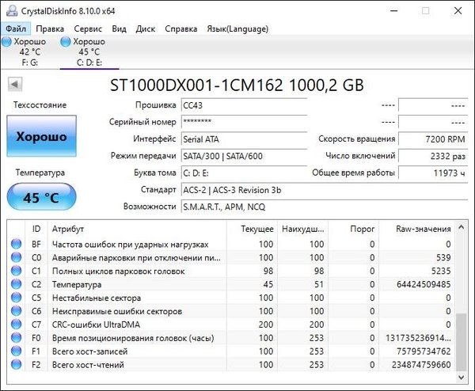The height and width of the screenshot is (391, 475).
Task: Click status circle for C2 Температура row
Action: point(16,284)
